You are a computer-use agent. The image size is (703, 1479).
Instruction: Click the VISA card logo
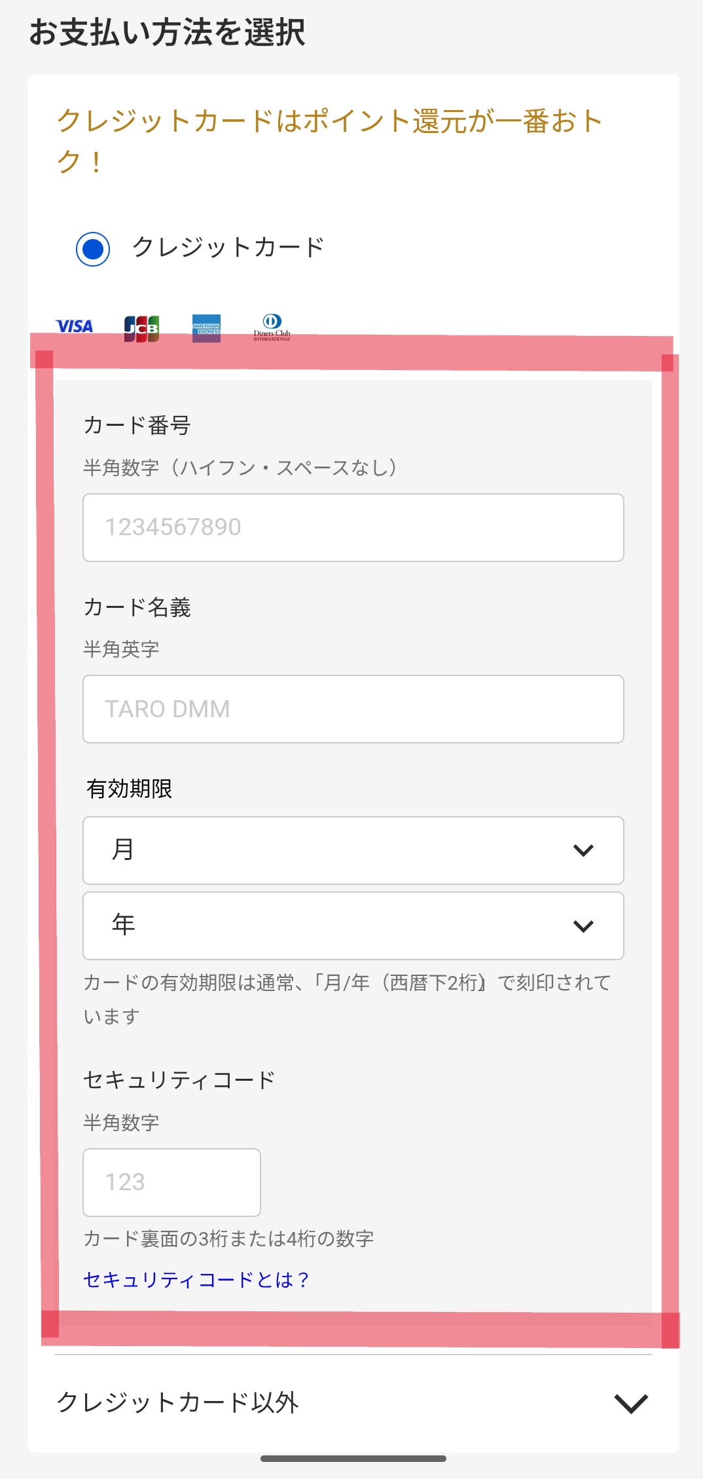(74, 326)
